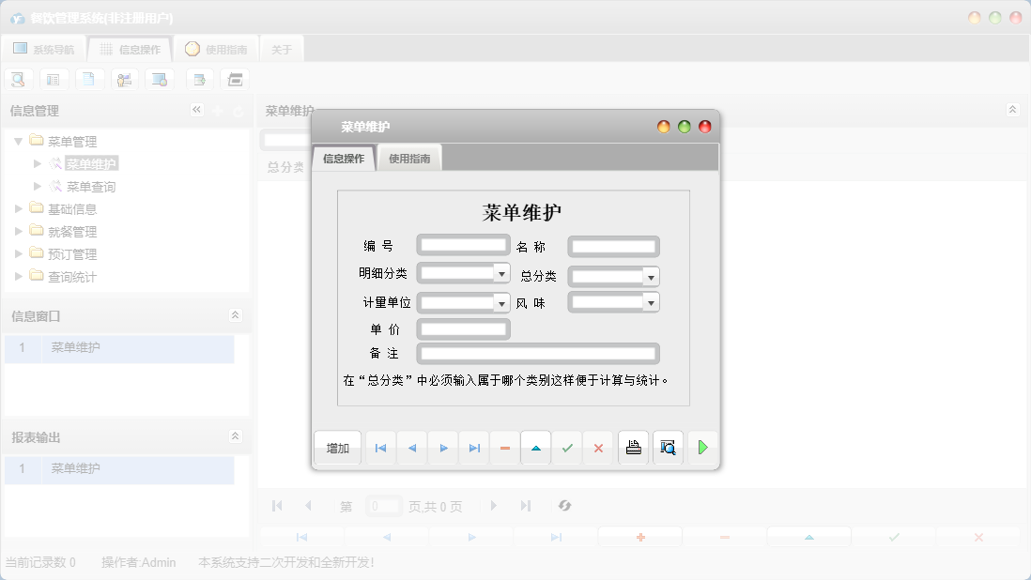Collapse the 信息管理 sidebar panel
Screen dimensions: 1031x580
[197, 110]
